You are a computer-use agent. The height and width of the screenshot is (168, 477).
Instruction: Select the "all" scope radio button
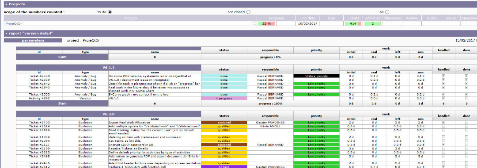coord(387,12)
